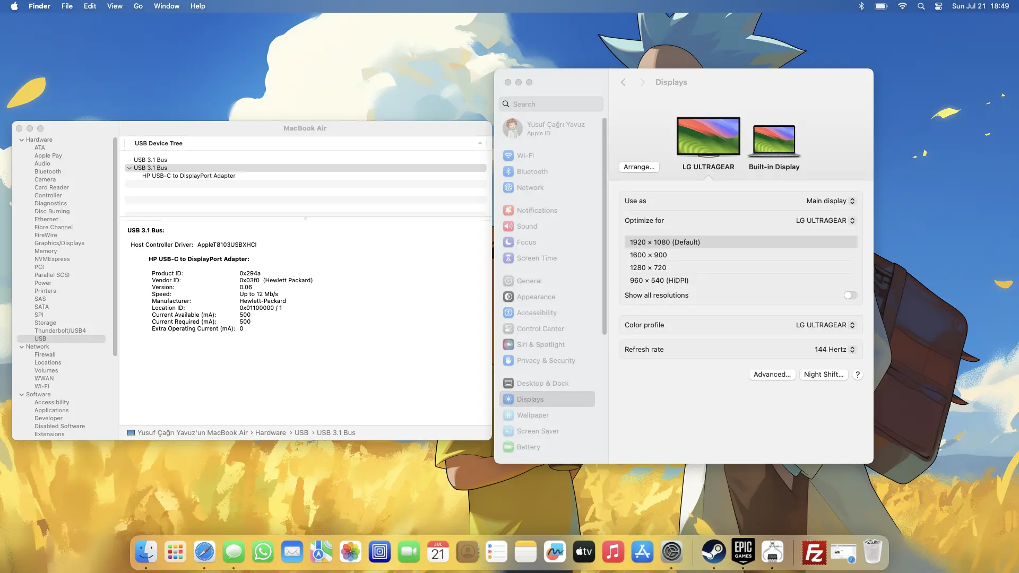
Task: Open Freeform from the Dock
Action: coord(555,552)
